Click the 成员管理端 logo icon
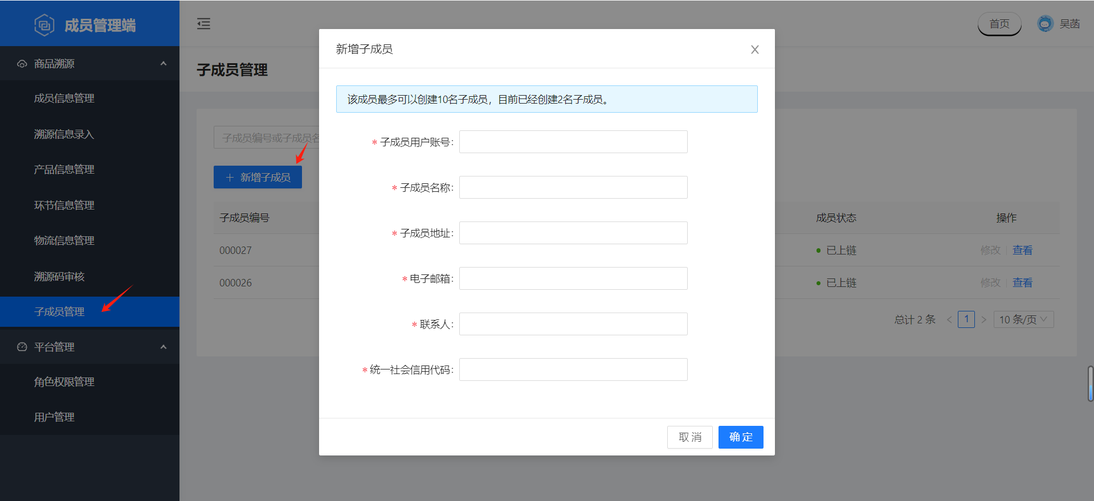The image size is (1094, 501). [x=44, y=25]
